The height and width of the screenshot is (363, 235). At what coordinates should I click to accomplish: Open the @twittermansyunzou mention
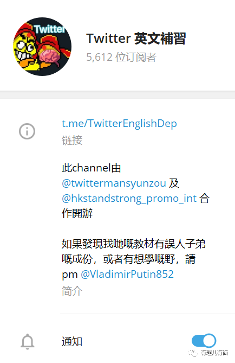[x=114, y=183]
